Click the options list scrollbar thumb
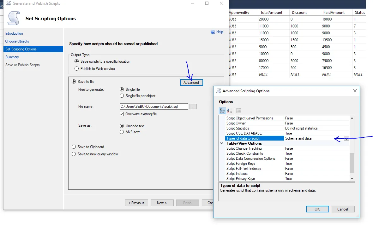 (x=352, y=163)
